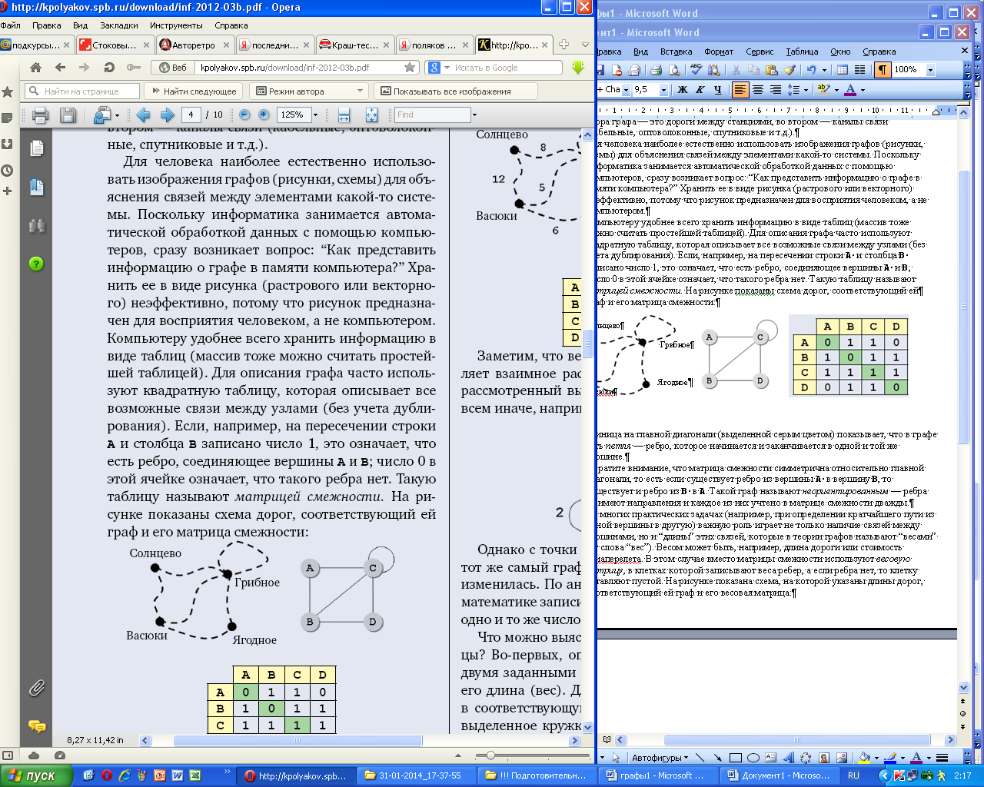Toggle right alignment in Word
The image size is (984, 787).
(x=775, y=90)
